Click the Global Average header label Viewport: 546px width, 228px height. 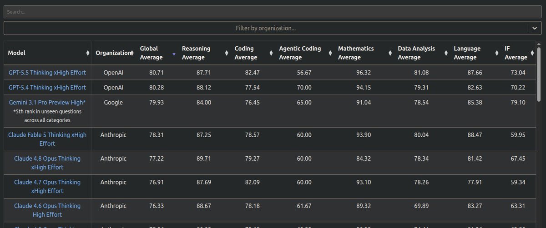[x=151, y=53]
